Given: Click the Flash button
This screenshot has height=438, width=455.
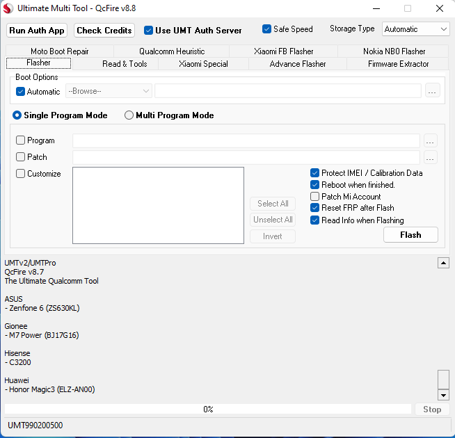Looking at the screenshot, I should click(410, 235).
